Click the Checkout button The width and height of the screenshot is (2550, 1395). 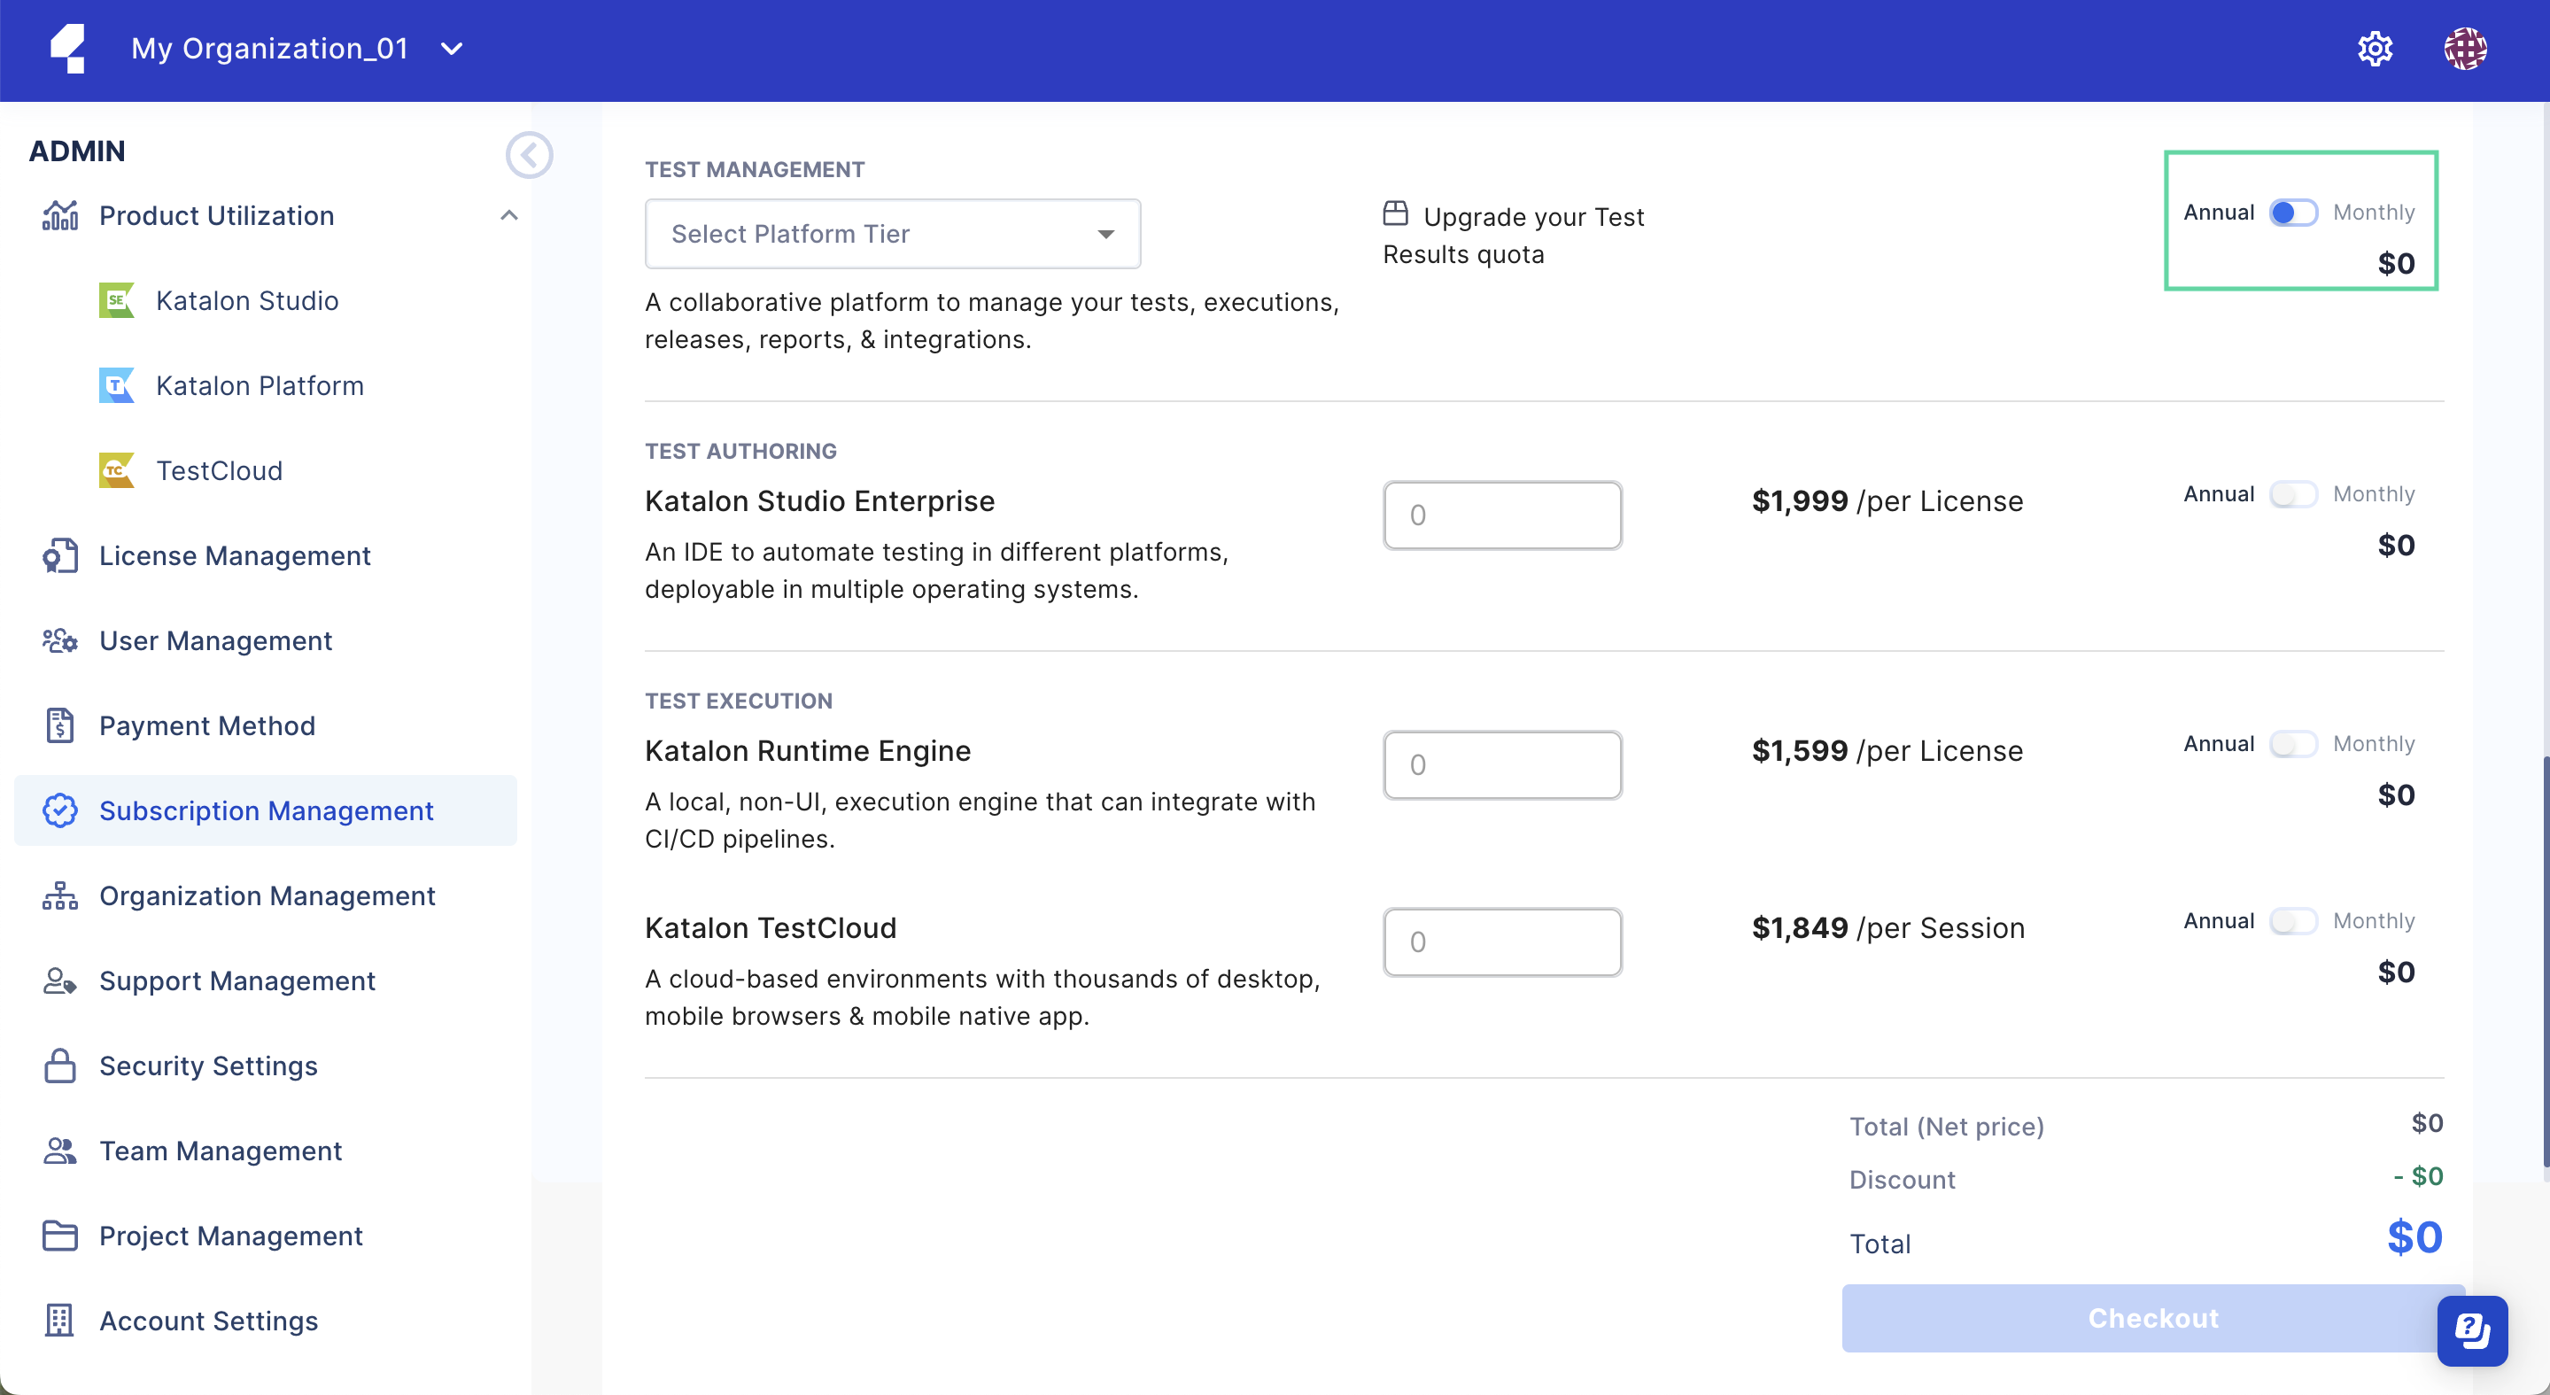coord(2153,1318)
